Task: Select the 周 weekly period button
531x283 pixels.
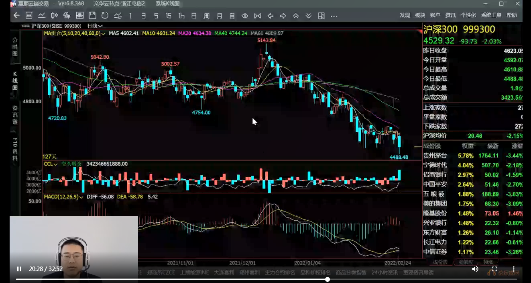Action: pyautogui.click(x=206, y=16)
